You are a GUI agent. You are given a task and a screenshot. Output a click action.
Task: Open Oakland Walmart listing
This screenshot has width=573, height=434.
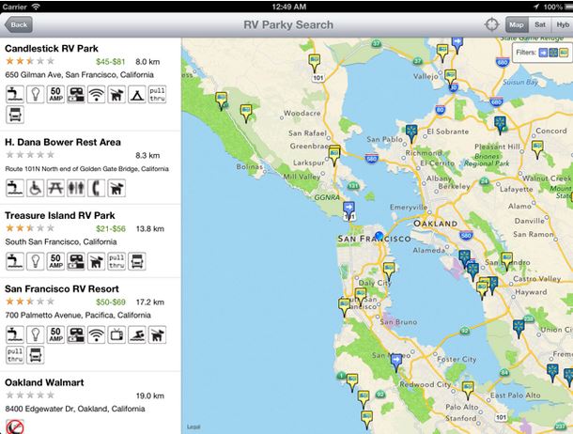click(x=90, y=403)
